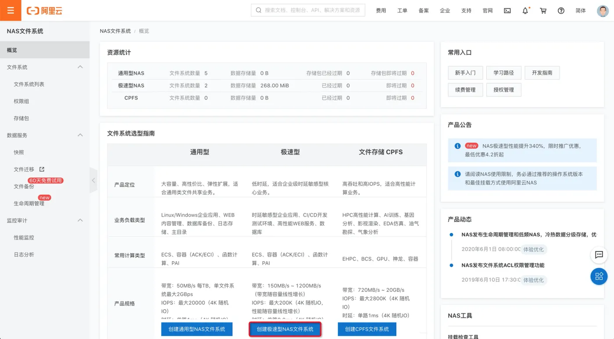
Task: Collapse the 文件系统 sidebar section
Action: click(x=80, y=67)
